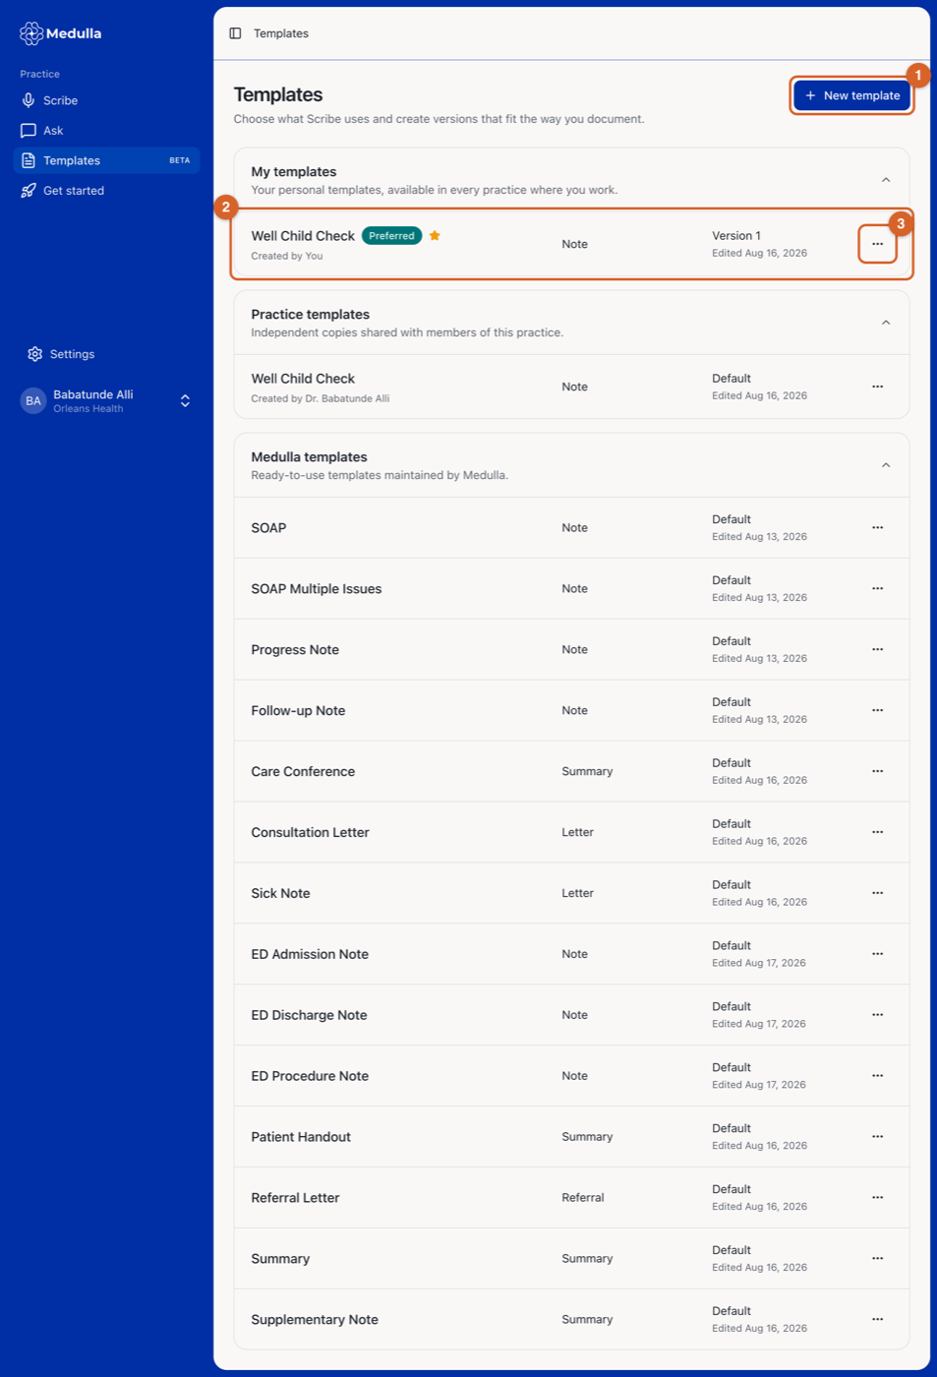Open more options for Referral Letter
Image resolution: width=937 pixels, height=1377 pixels.
[877, 1199]
